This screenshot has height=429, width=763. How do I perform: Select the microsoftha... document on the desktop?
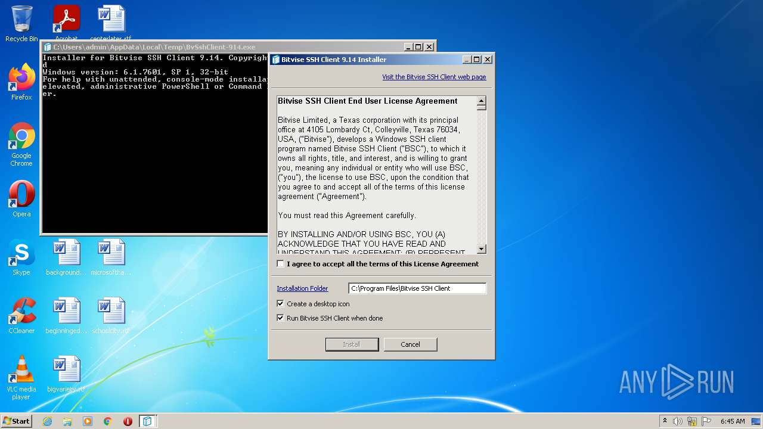click(x=111, y=257)
